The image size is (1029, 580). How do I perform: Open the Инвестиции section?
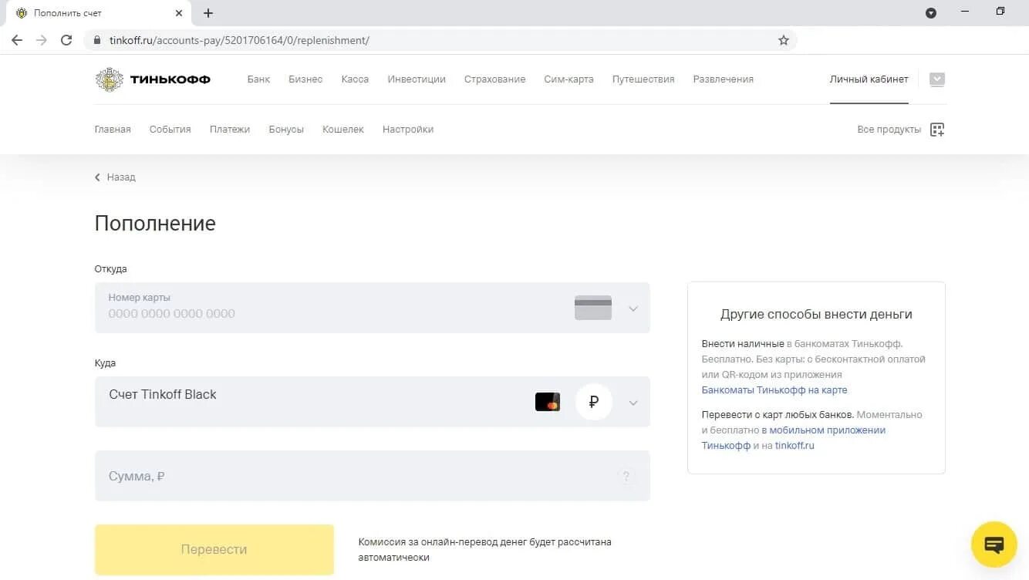coord(417,79)
